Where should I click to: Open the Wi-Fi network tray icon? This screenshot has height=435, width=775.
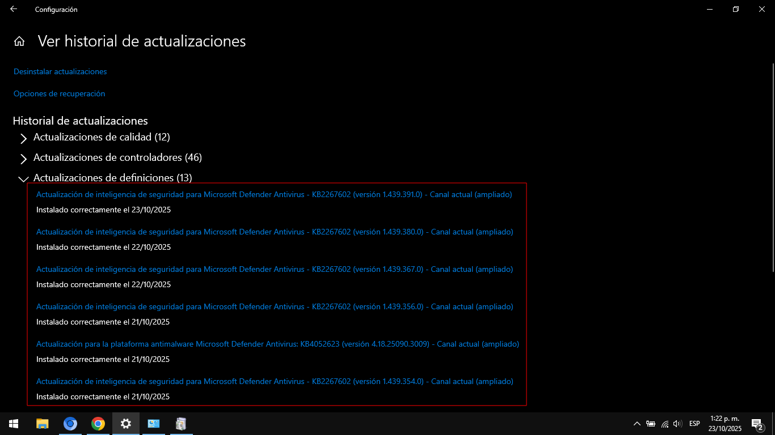tap(664, 424)
